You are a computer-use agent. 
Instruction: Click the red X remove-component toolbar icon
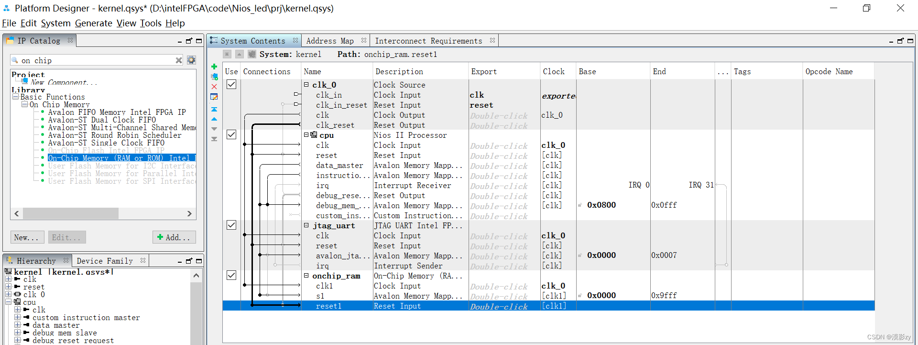tap(214, 87)
